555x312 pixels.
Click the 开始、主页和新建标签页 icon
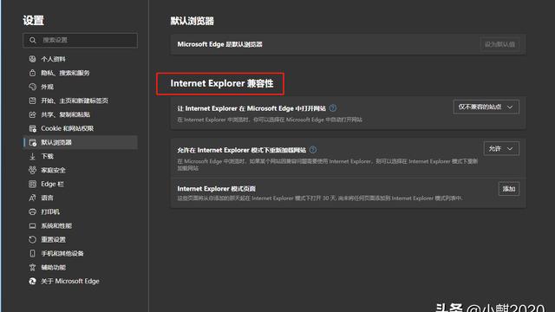[x=32, y=101]
